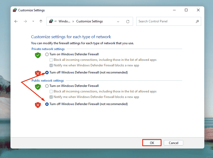Screen dimensions: 213x158
Task: Click the forward navigation arrow
Action: point(25,21)
